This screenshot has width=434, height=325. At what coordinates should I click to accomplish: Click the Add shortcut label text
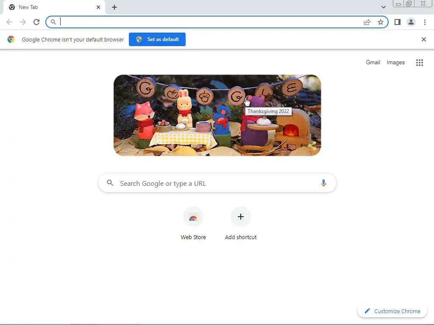tap(241, 237)
